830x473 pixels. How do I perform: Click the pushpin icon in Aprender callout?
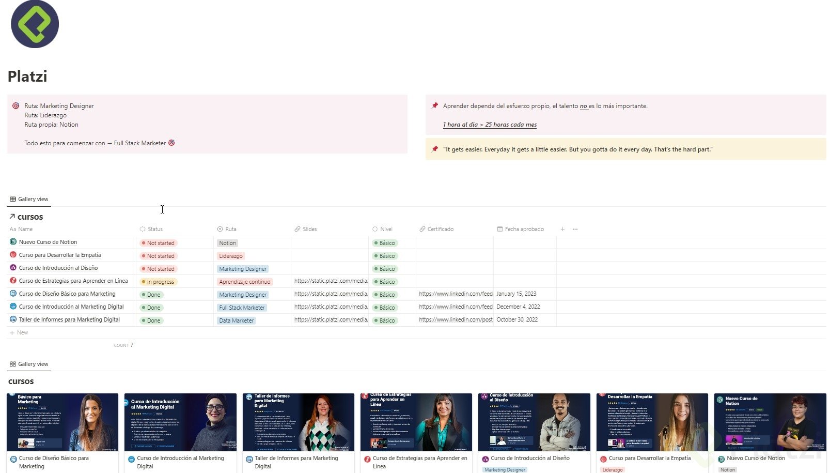pyautogui.click(x=434, y=106)
